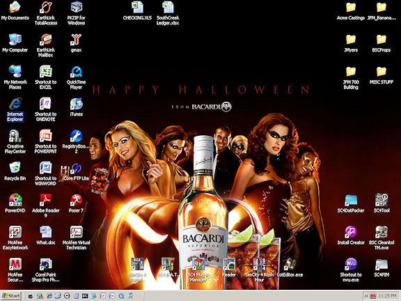Click the Start button
The height and width of the screenshot is (301, 401).
tap(10, 296)
